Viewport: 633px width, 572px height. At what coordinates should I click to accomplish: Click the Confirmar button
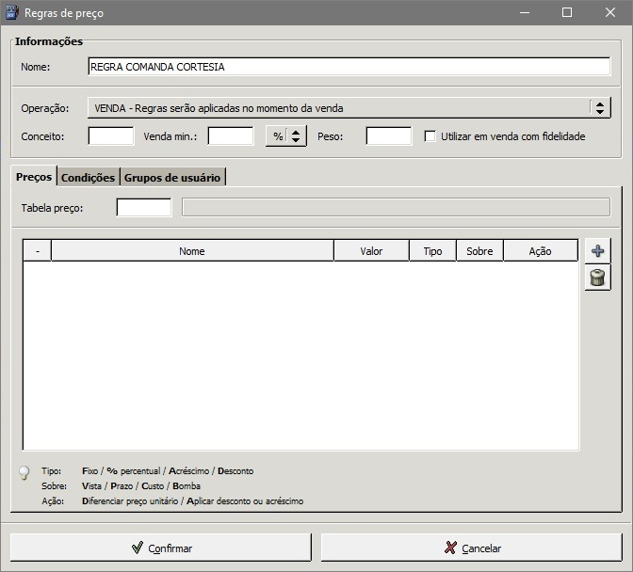tap(161, 548)
